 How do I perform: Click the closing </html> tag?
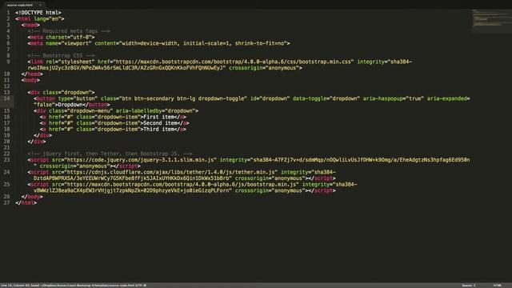pyautogui.click(x=26, y=202)
